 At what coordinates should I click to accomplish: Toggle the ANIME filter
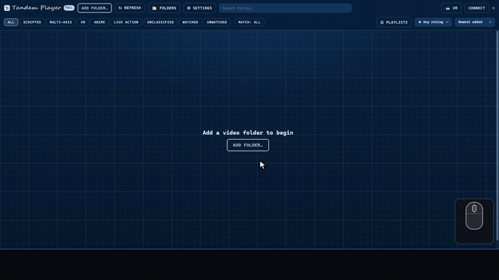click(100, 22)
